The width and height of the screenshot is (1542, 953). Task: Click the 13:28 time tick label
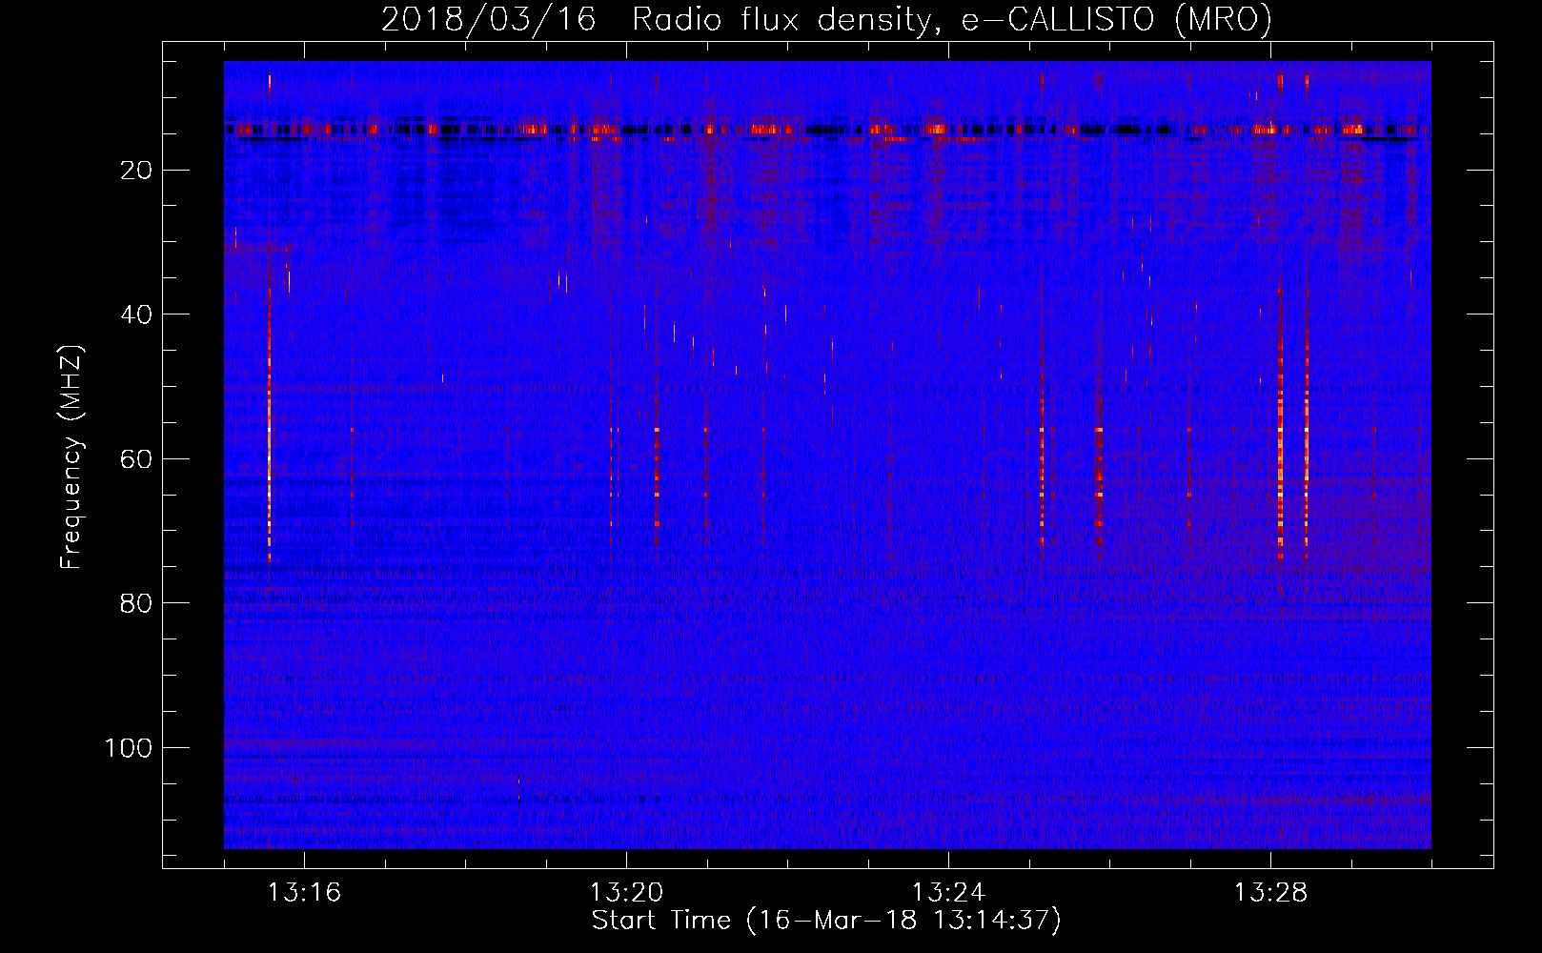point(1270,893)
